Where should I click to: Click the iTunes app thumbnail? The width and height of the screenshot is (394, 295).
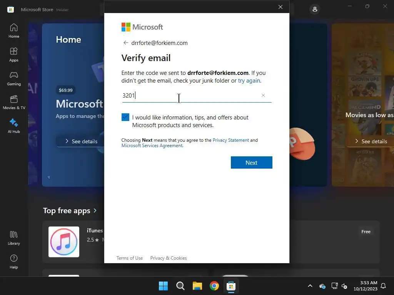click(x=64, y=242)
